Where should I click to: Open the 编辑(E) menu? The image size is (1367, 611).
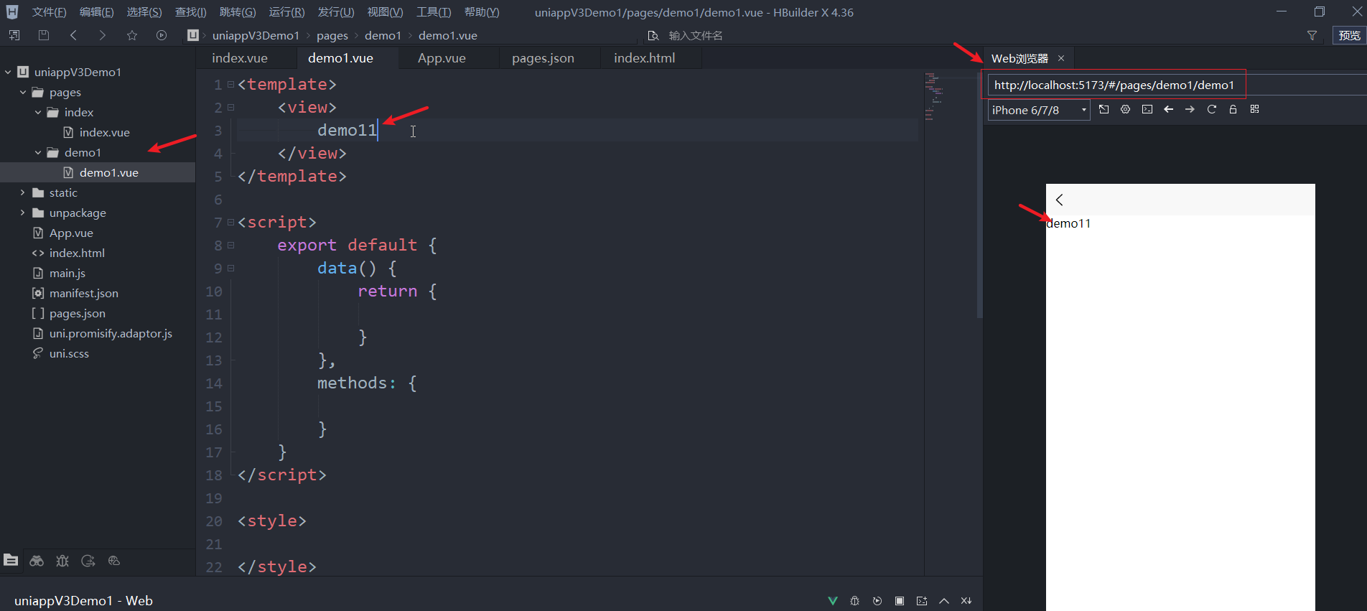click(96, 12)
